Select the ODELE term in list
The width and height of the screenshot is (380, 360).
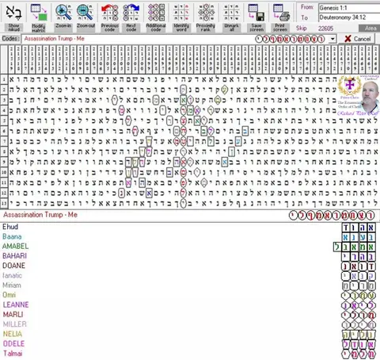tap(13, 343)
